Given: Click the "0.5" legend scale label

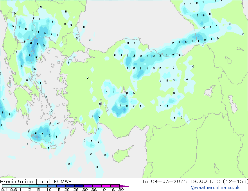Looking at the screenshot, I should point(14,189).
